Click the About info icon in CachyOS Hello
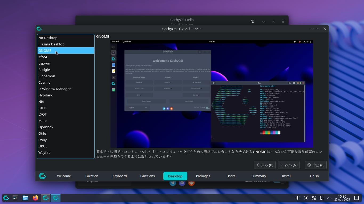This screenshot has width=364, height=204. click(252, 22)
